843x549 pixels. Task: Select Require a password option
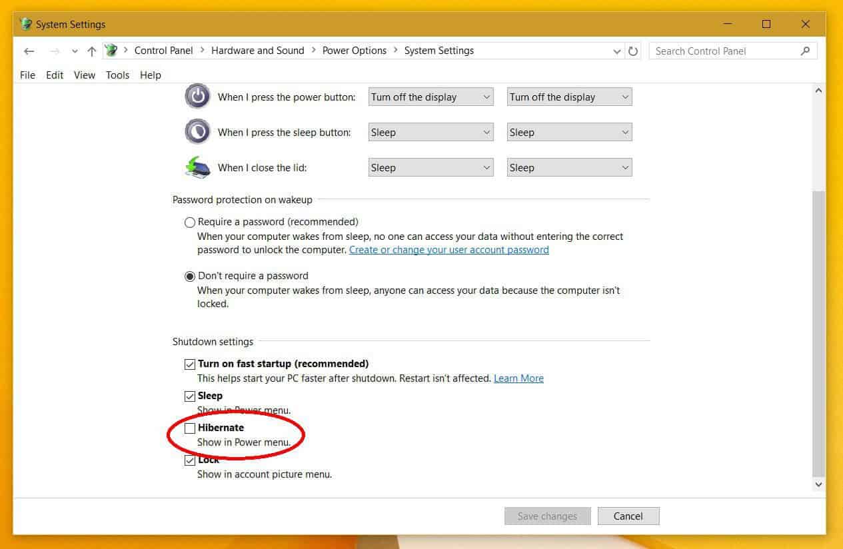pyautogui.click(x=190, y=223)
